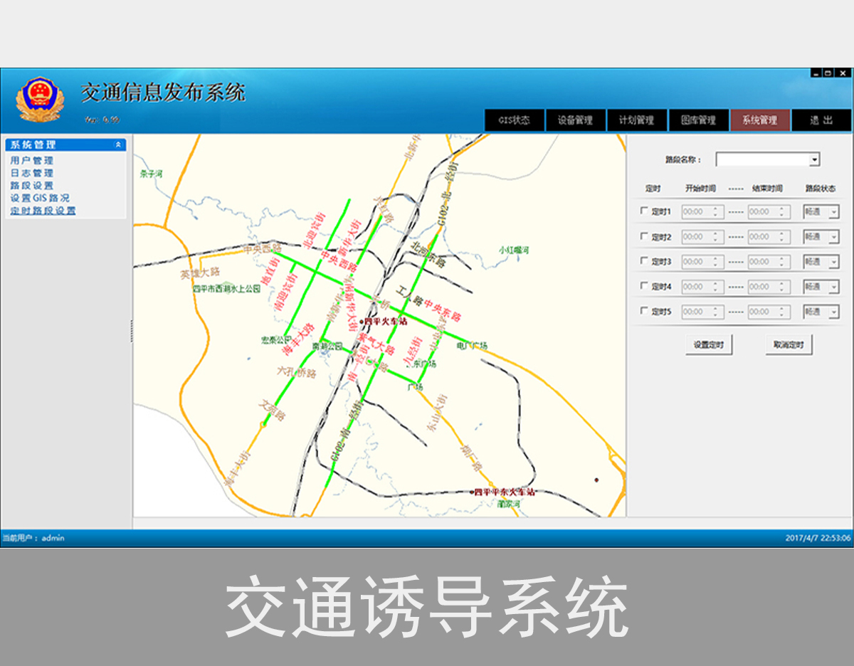854x666 pixels.
Task: Click the 取消定时 button
Action: [x=789, y=344]
